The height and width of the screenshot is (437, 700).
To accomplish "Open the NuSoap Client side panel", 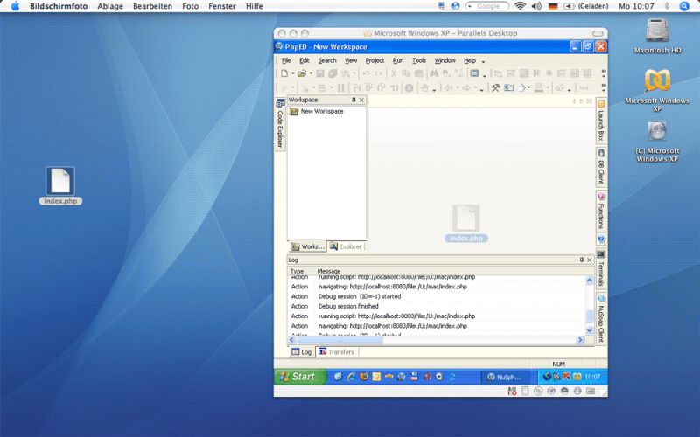I will [601, 318].
